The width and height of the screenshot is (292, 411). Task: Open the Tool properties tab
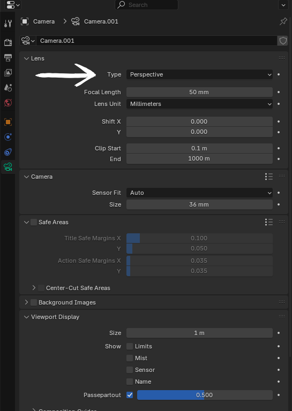pyautogui.click(x=8, y=24)
